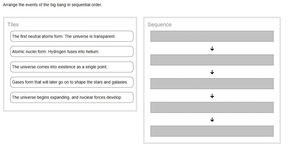Click blank area under fifth slot inside Sequence panel

point(212,140)
